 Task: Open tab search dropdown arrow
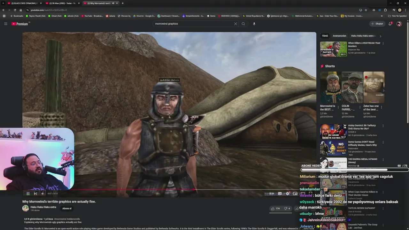3,3
